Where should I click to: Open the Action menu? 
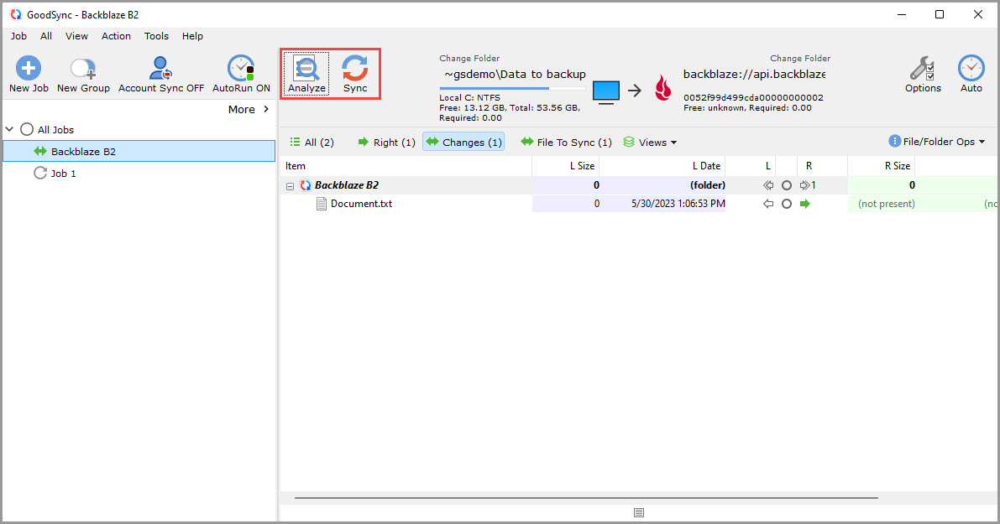point(116,36)
